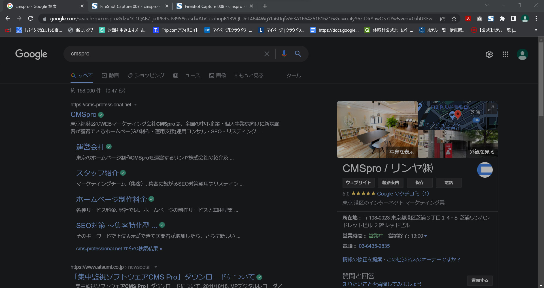Viewport: 544px width, 288px height.
Task: Call the phone number 03-6435-2835
Action: coord(374,246)
